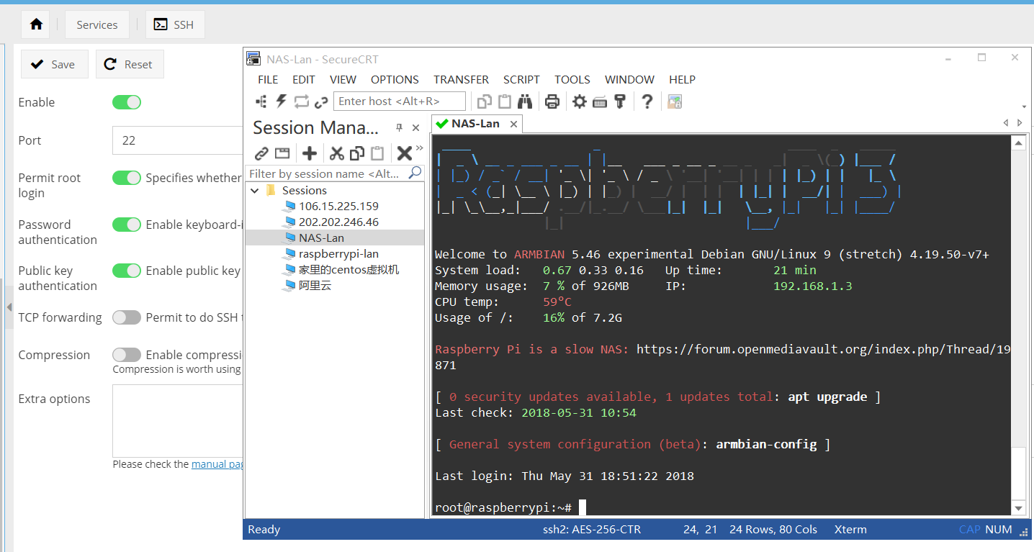Click the Print icon in SecureCRT toolbar

click(x=552, y=101)
